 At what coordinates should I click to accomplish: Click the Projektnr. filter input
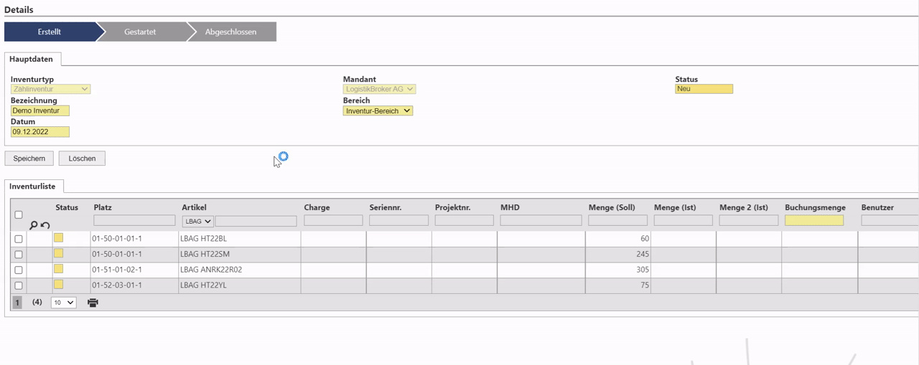[x=464, y=221]
